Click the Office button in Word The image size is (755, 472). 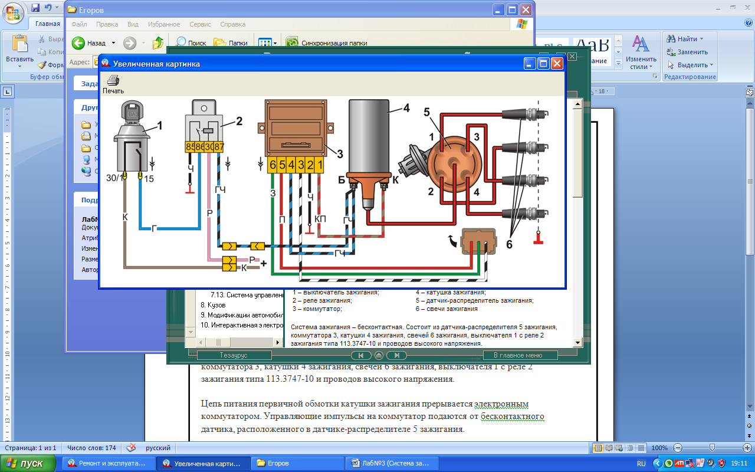tap(13, 12)
